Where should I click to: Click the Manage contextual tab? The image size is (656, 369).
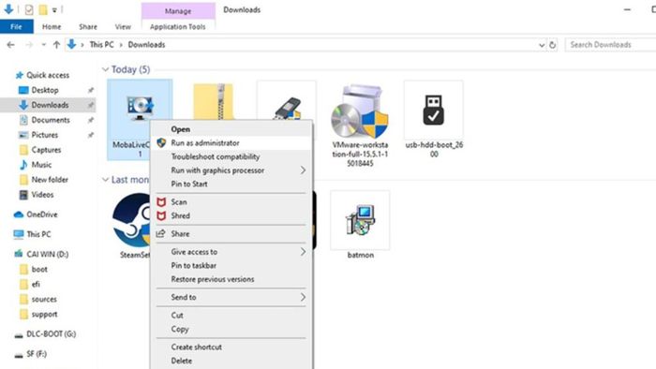point(178,11)
